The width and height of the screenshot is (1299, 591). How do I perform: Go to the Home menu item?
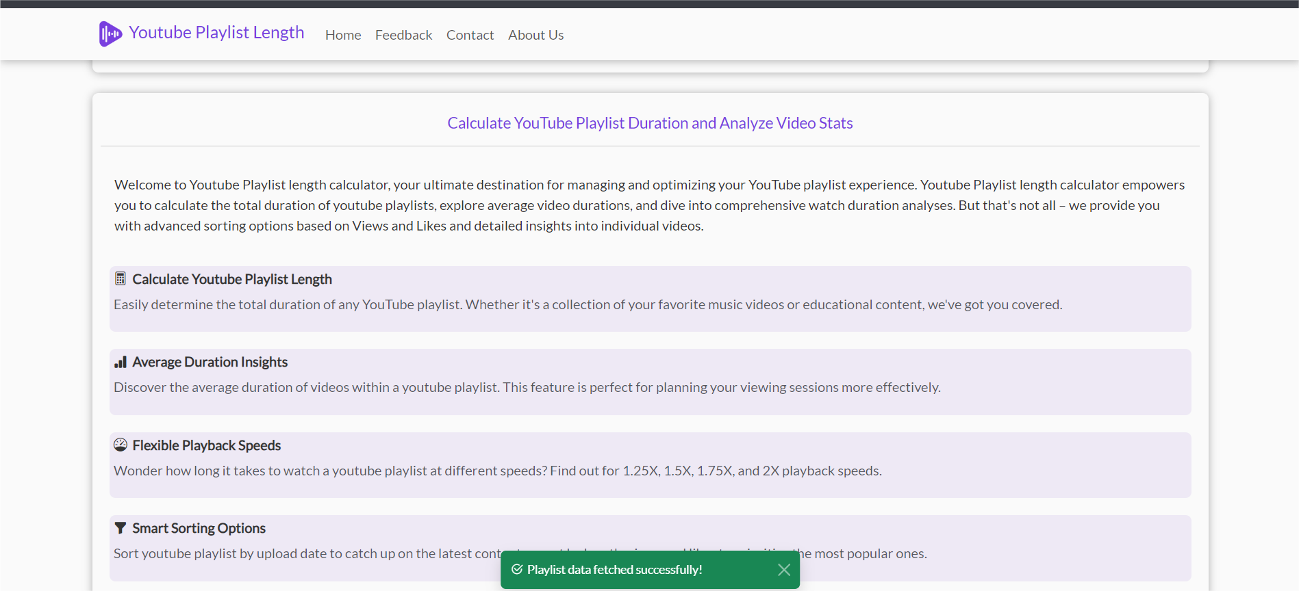[x=343, y=35]
